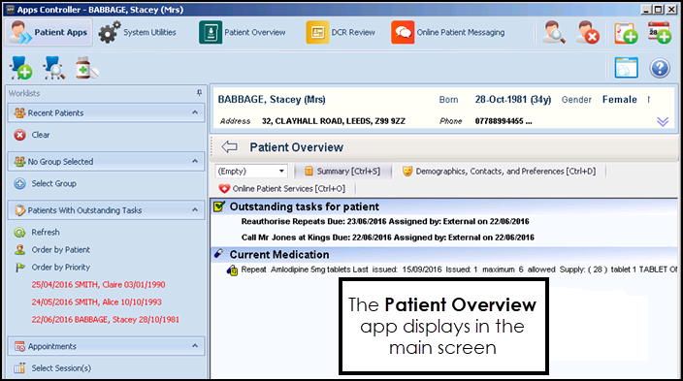683x381 pixels.
Task: Expand patient banner details chevron
Action: [x=663, y=122]
